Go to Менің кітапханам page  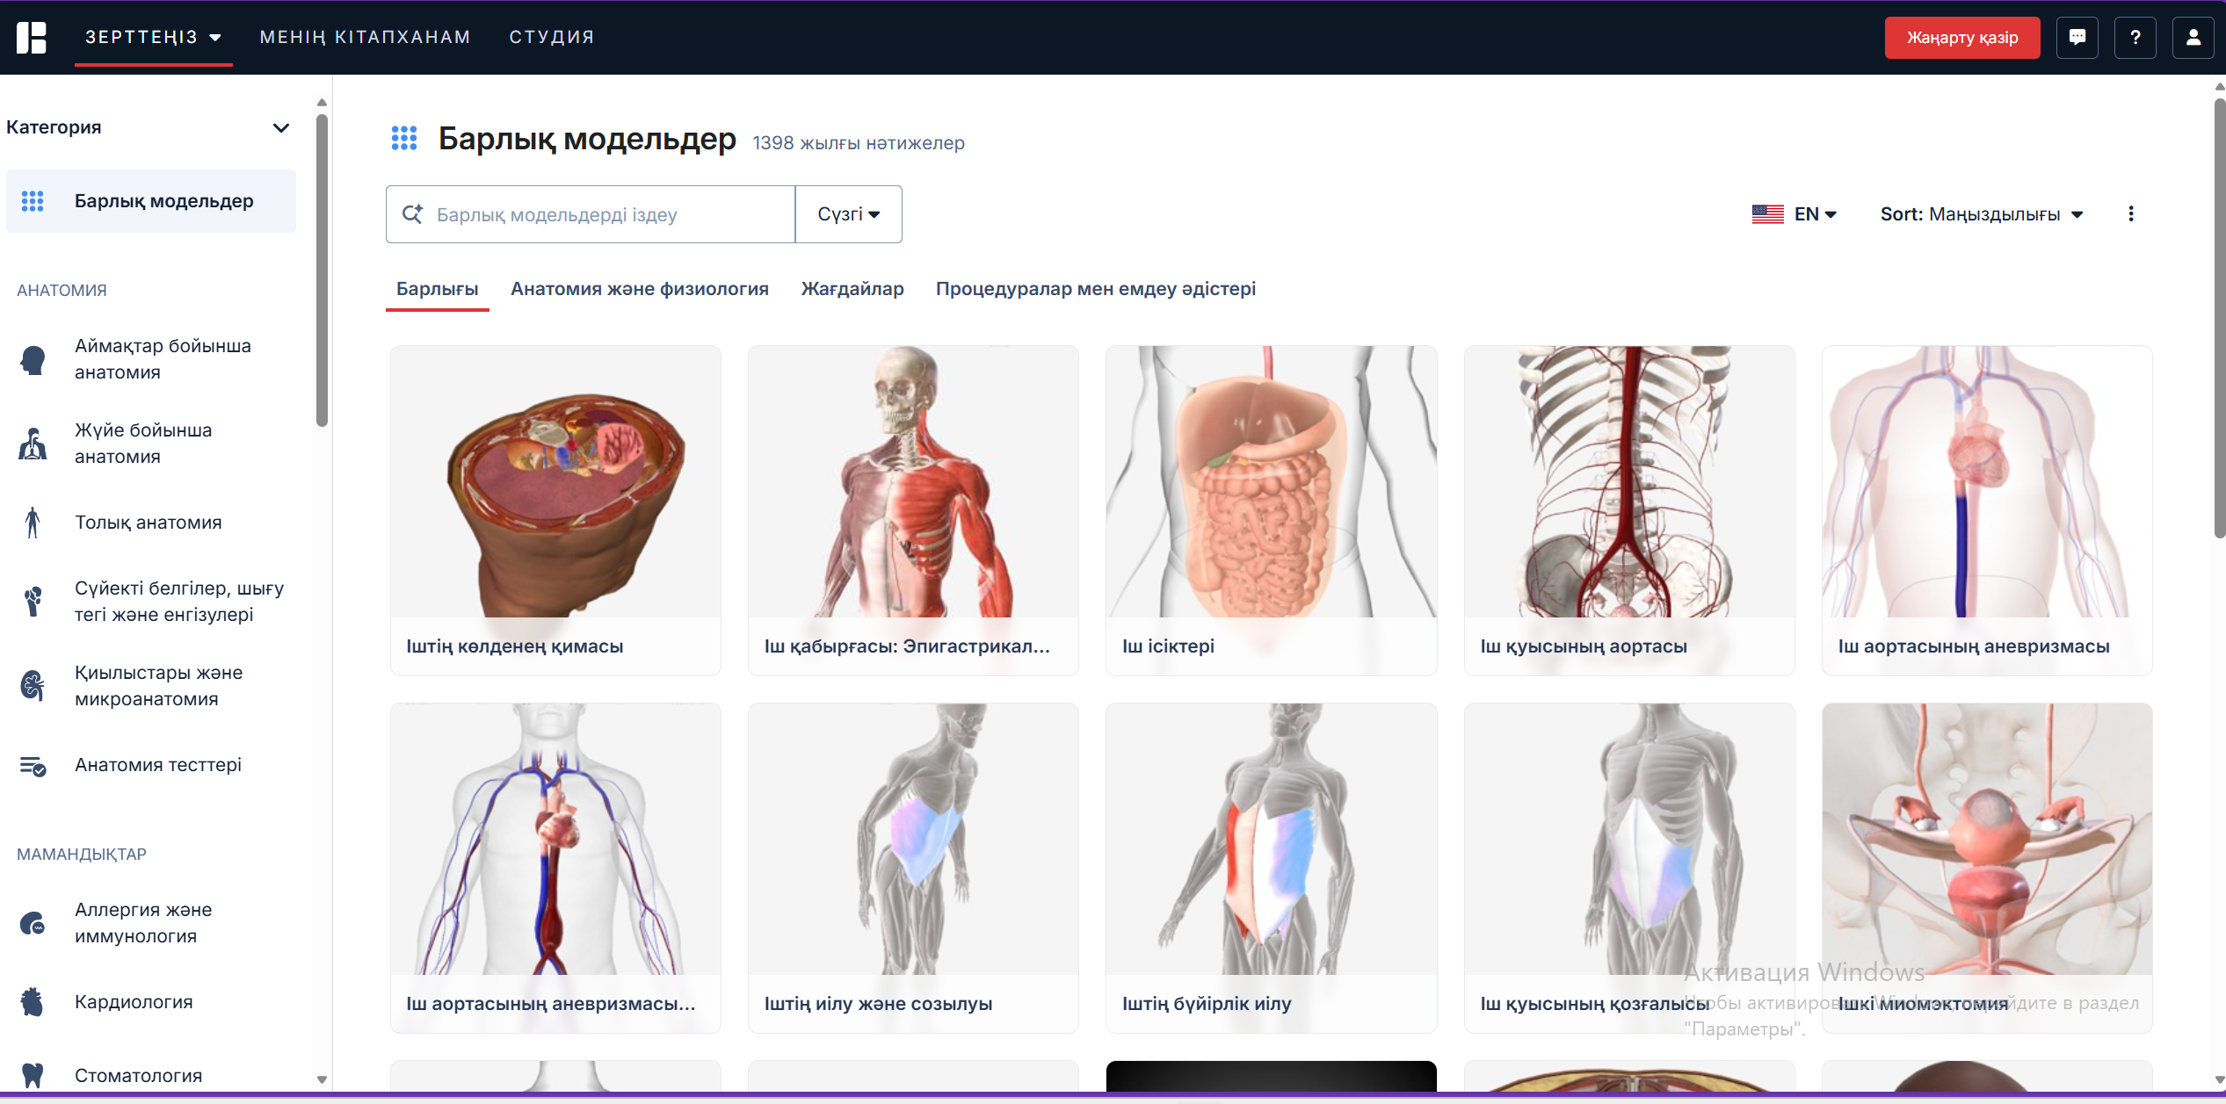click(365, 37)
